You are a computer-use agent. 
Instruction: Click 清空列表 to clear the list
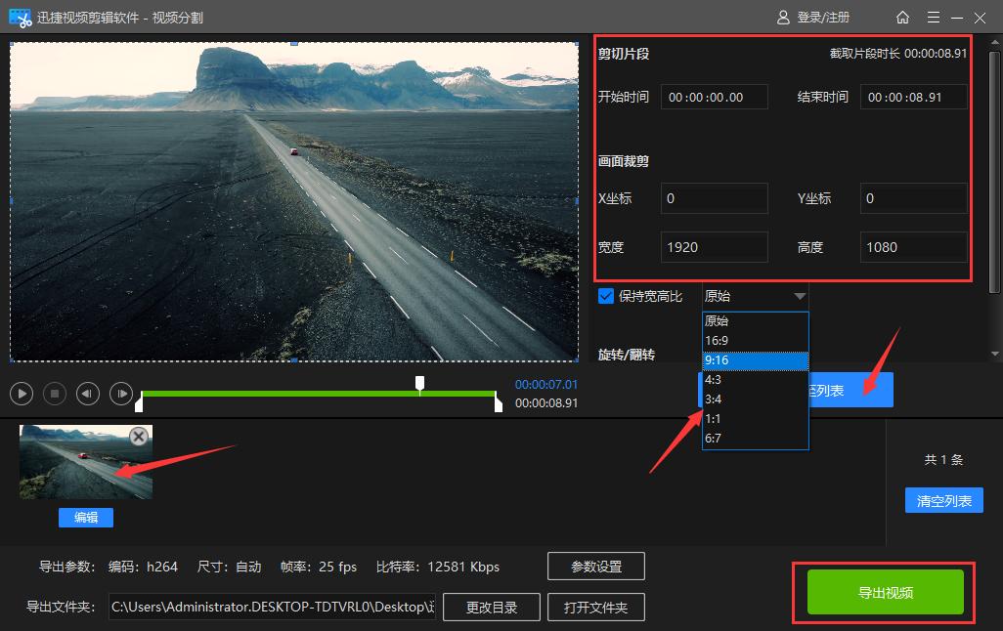tap(943, 499)
